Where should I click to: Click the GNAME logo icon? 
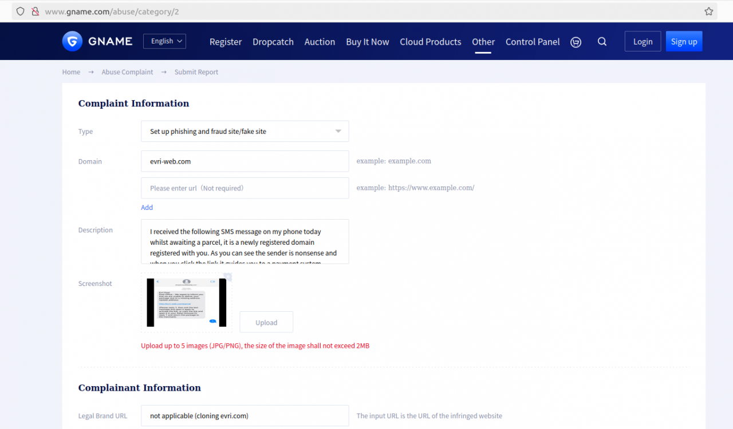(72, 41)
